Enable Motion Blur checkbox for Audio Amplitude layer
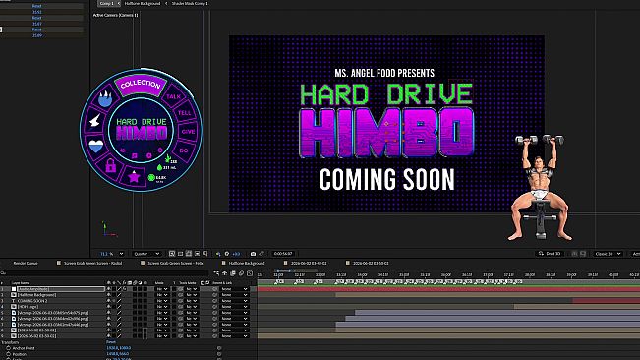The image size is (640, 360). [x=135, y=289]
